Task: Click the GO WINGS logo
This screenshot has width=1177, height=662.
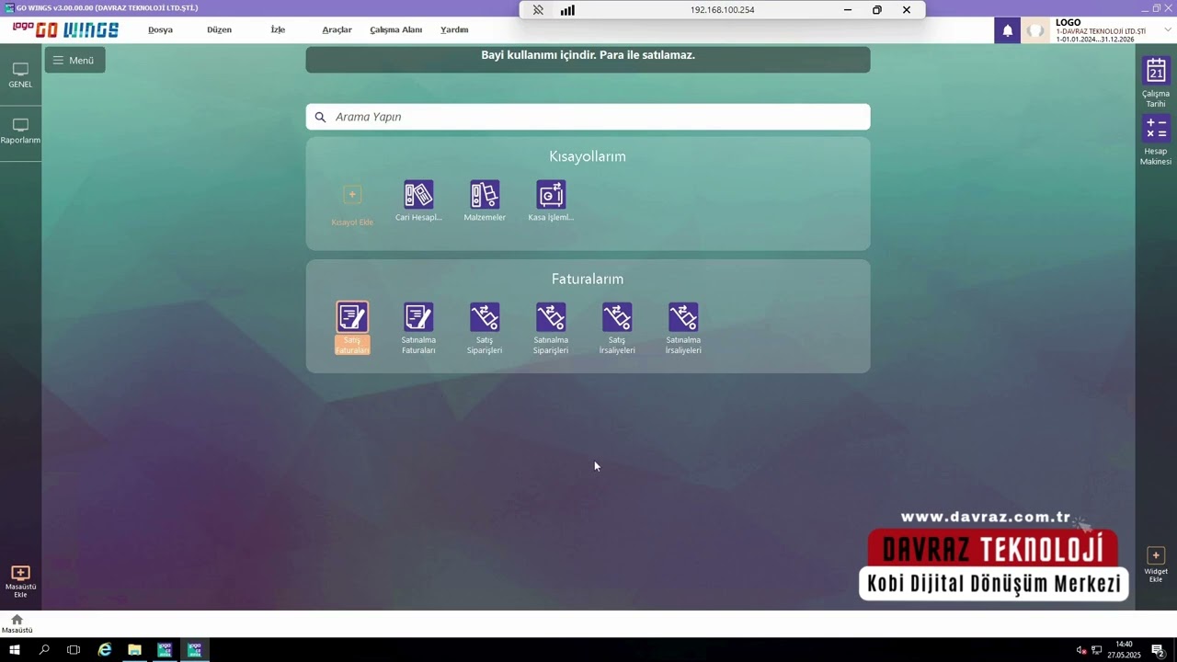Action: 65,29
